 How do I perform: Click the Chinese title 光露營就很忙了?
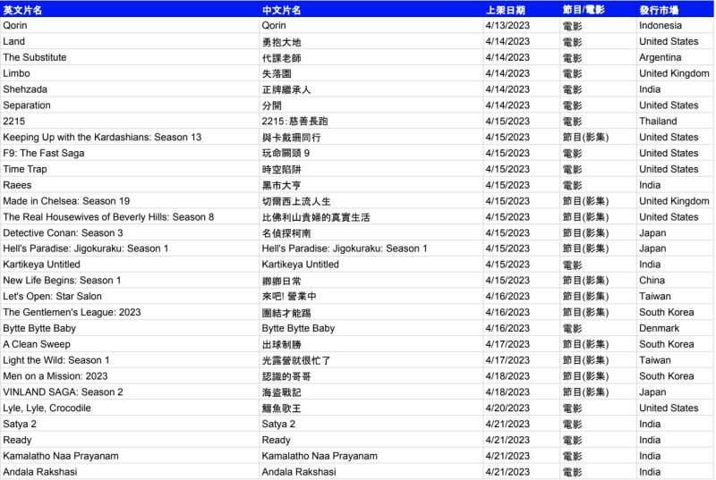[296, 360]
